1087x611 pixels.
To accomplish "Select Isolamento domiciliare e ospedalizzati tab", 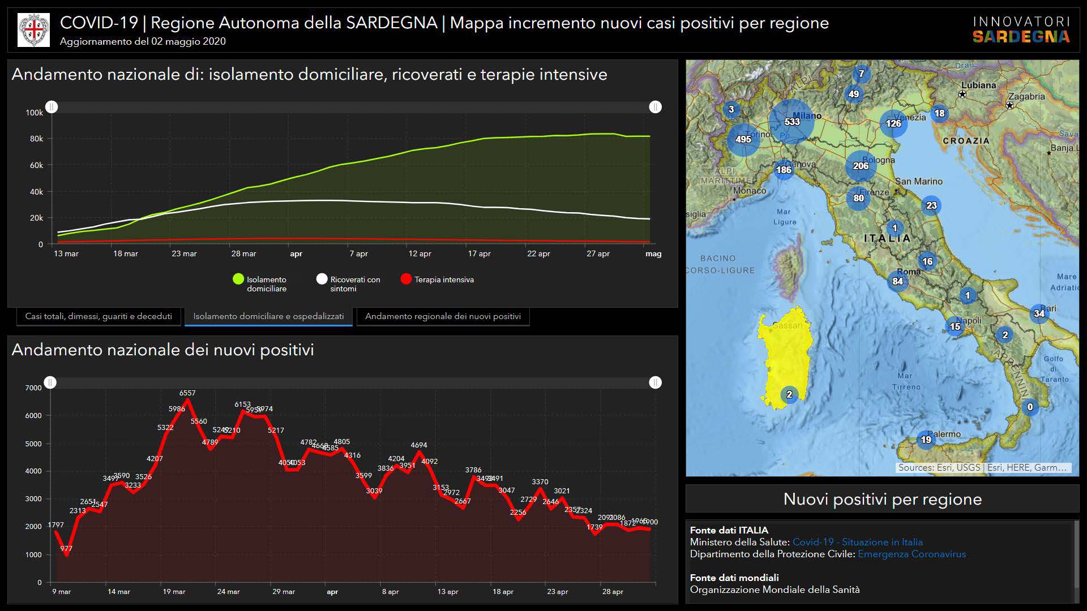I will 268,316.
